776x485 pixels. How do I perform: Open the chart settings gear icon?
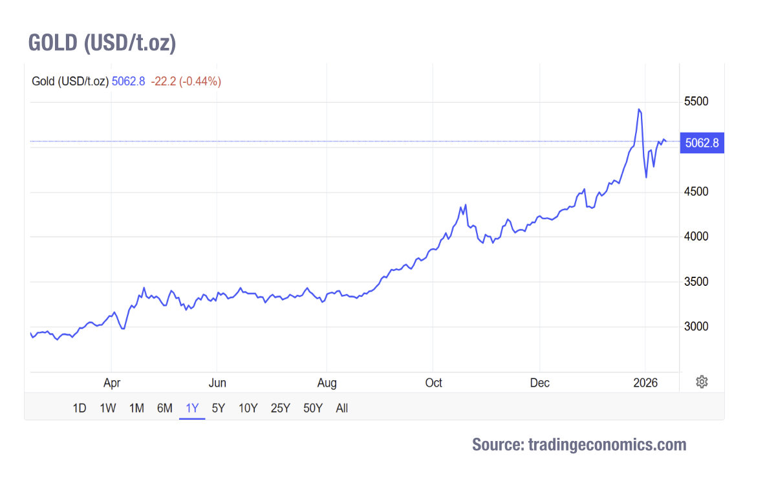(702, 382)
